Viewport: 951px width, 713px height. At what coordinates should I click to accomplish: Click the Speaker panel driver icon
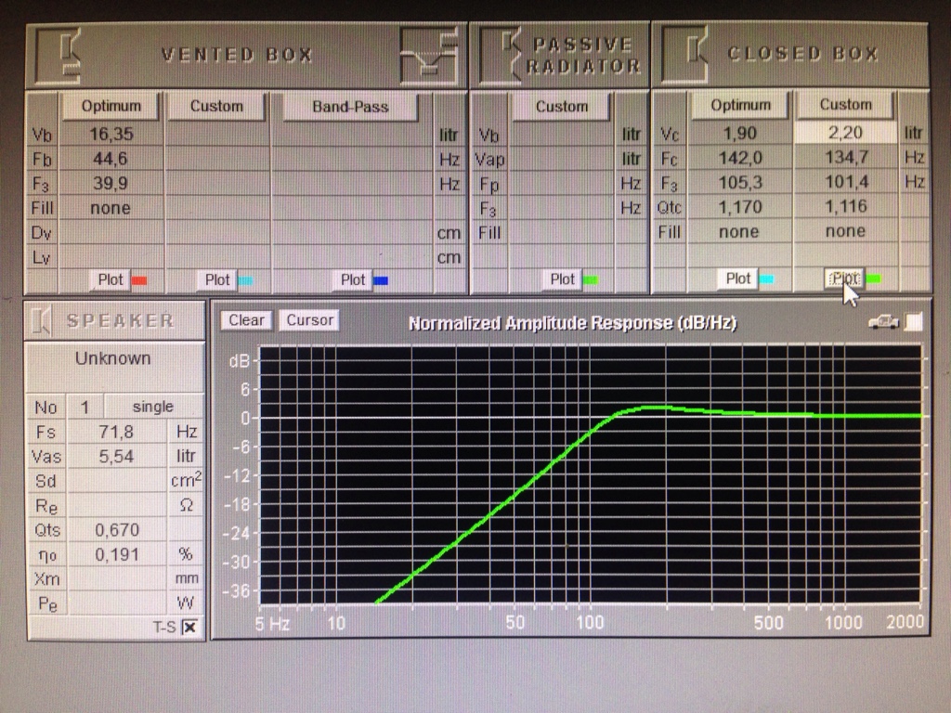point(41,320)
